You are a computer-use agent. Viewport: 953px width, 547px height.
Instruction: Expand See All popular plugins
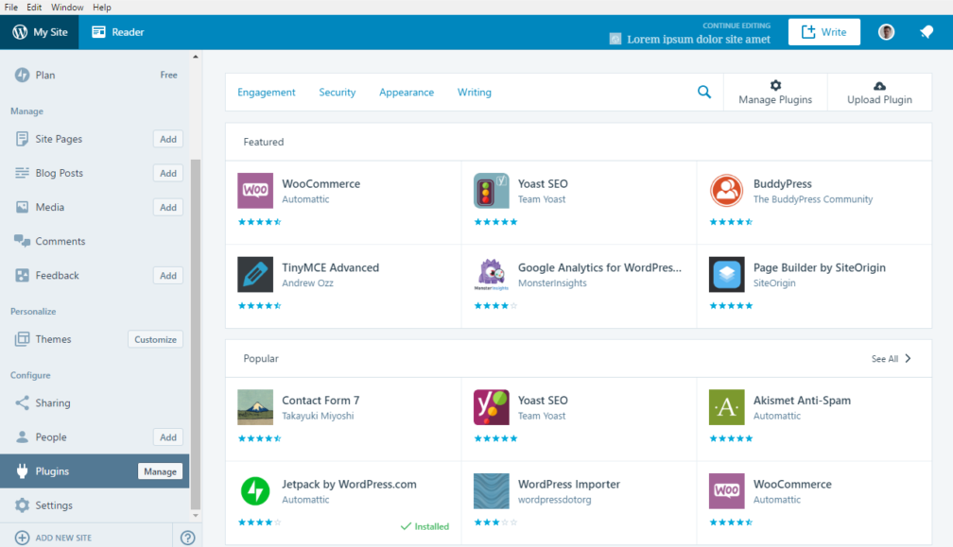(x=891, y=359)
